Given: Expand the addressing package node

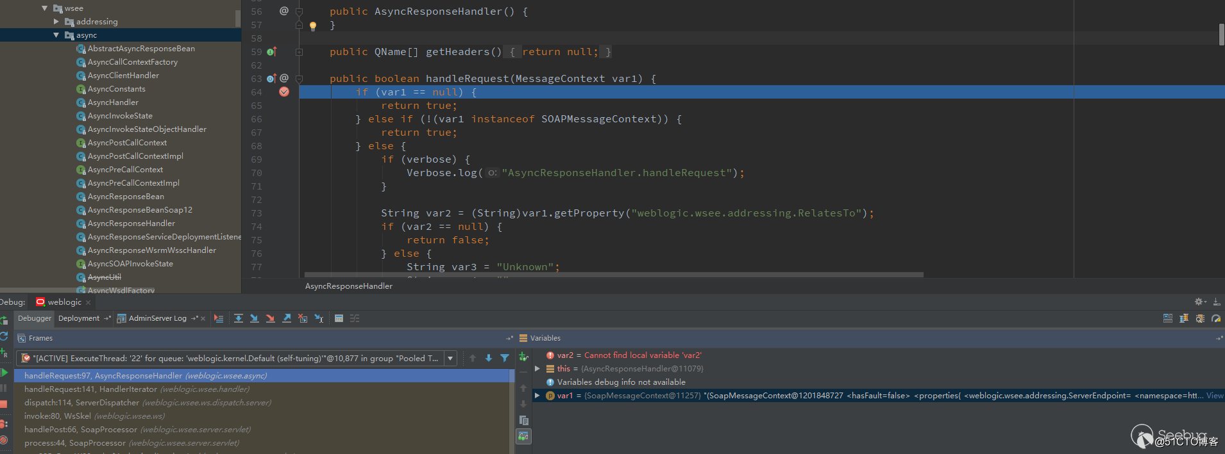Looking at the screenshot, I should pos(56,22).
